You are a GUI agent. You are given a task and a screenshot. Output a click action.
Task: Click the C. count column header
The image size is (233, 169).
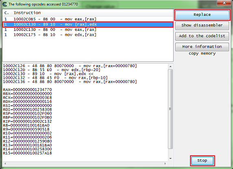click(x=7, y=13)
